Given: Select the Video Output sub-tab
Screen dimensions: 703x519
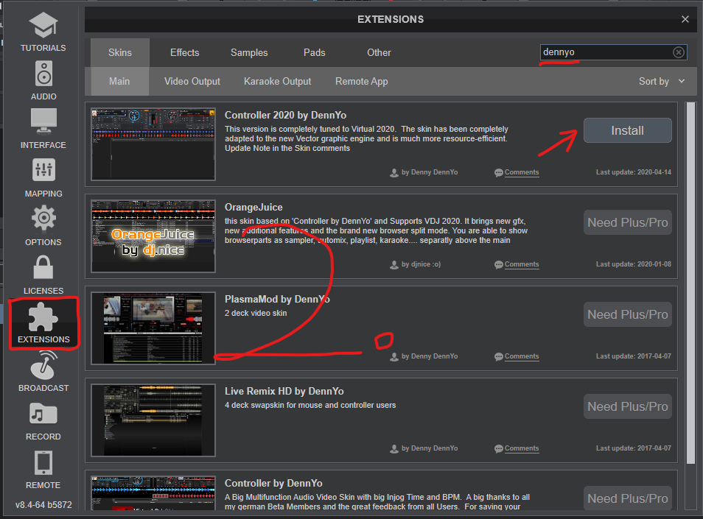Looking at the screenshot, I should coord(192,81).
